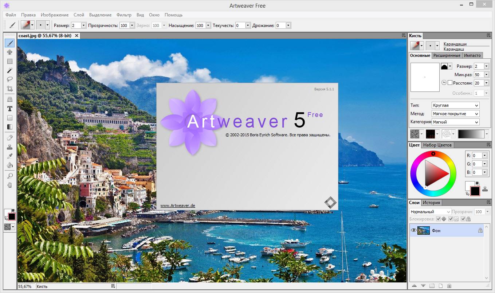Viewport: 495px width, 293px height.
Task: Create a new layer group folder
Action: coord(432,286)
